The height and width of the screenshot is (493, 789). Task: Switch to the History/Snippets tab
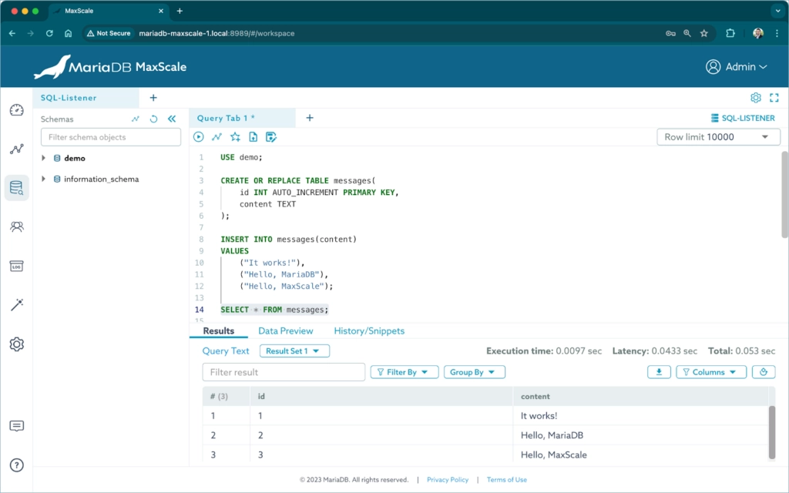[x=369, y=331]
